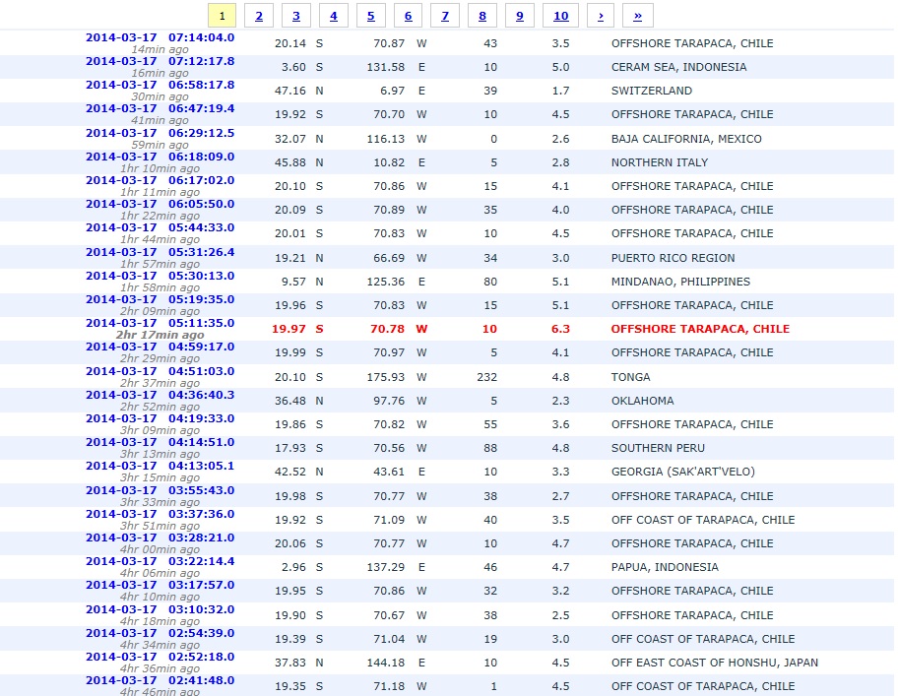Click the PUERTO RICO REGION text
The image size is (898, 696).
pyautogui.click(x=673, y=258)
